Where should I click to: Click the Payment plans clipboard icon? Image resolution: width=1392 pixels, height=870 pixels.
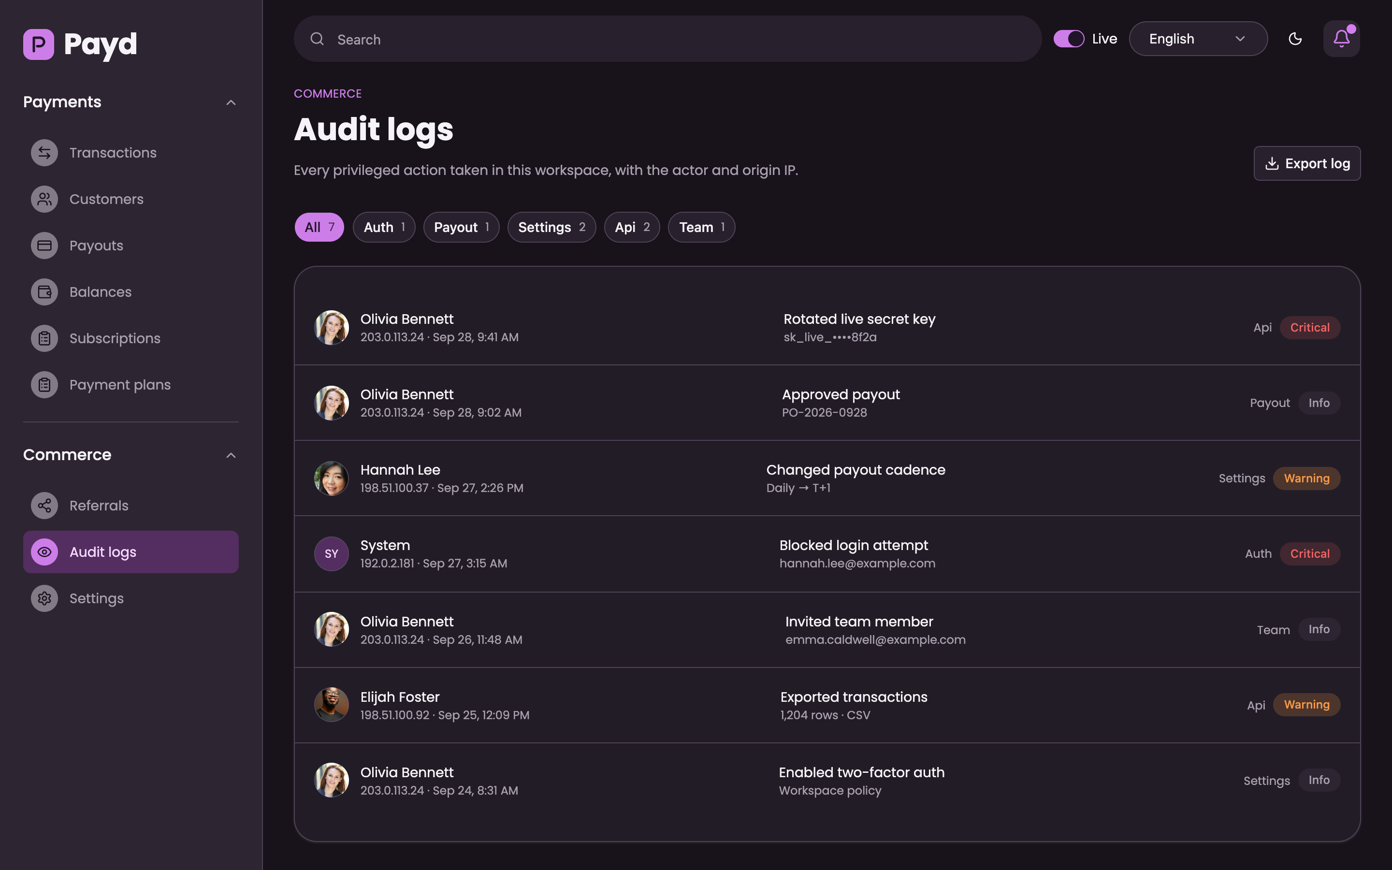pos(44,385)
